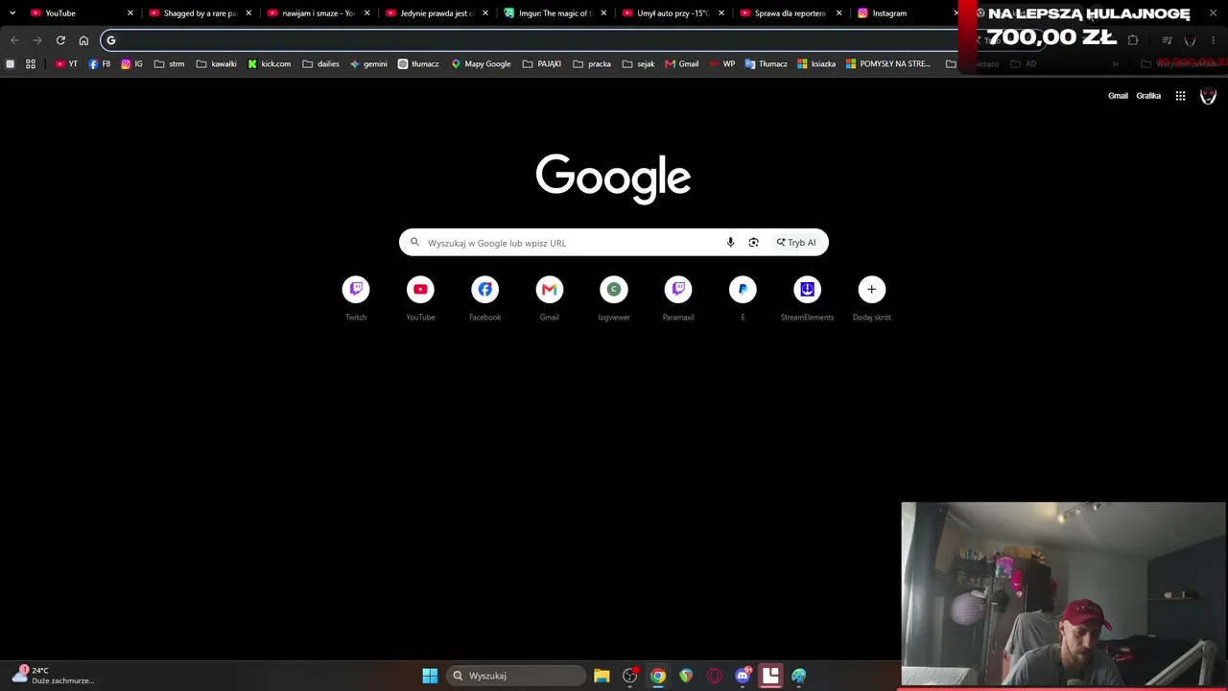Open the WP bookmark
The image size is (1228, 691).
coord(721,64)
